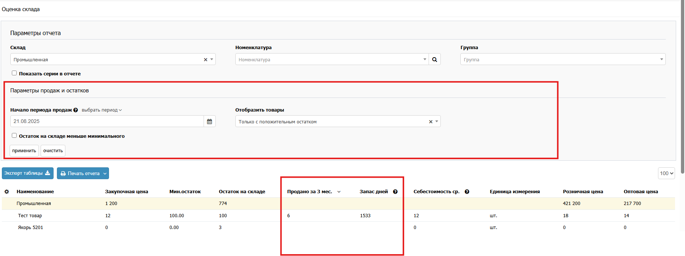The height and width of the screenshot is (256, 685).
Task: Expand the выбрать период menu
Action: click(102, 110)
